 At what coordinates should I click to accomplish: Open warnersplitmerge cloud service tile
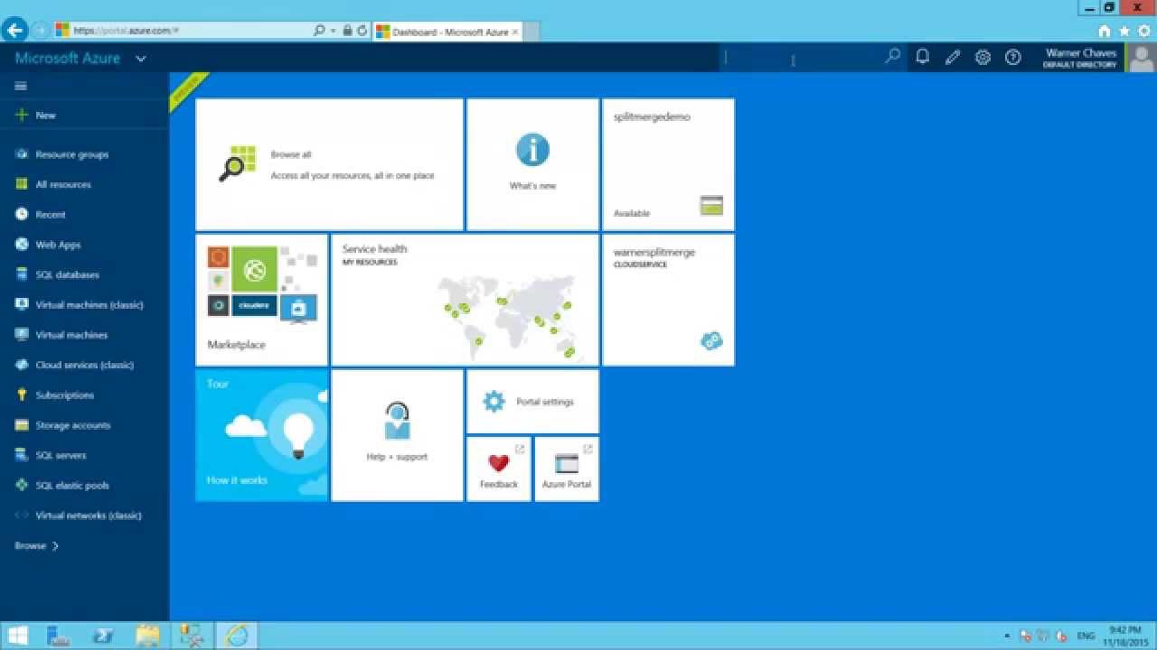click(x=668, y=300)
